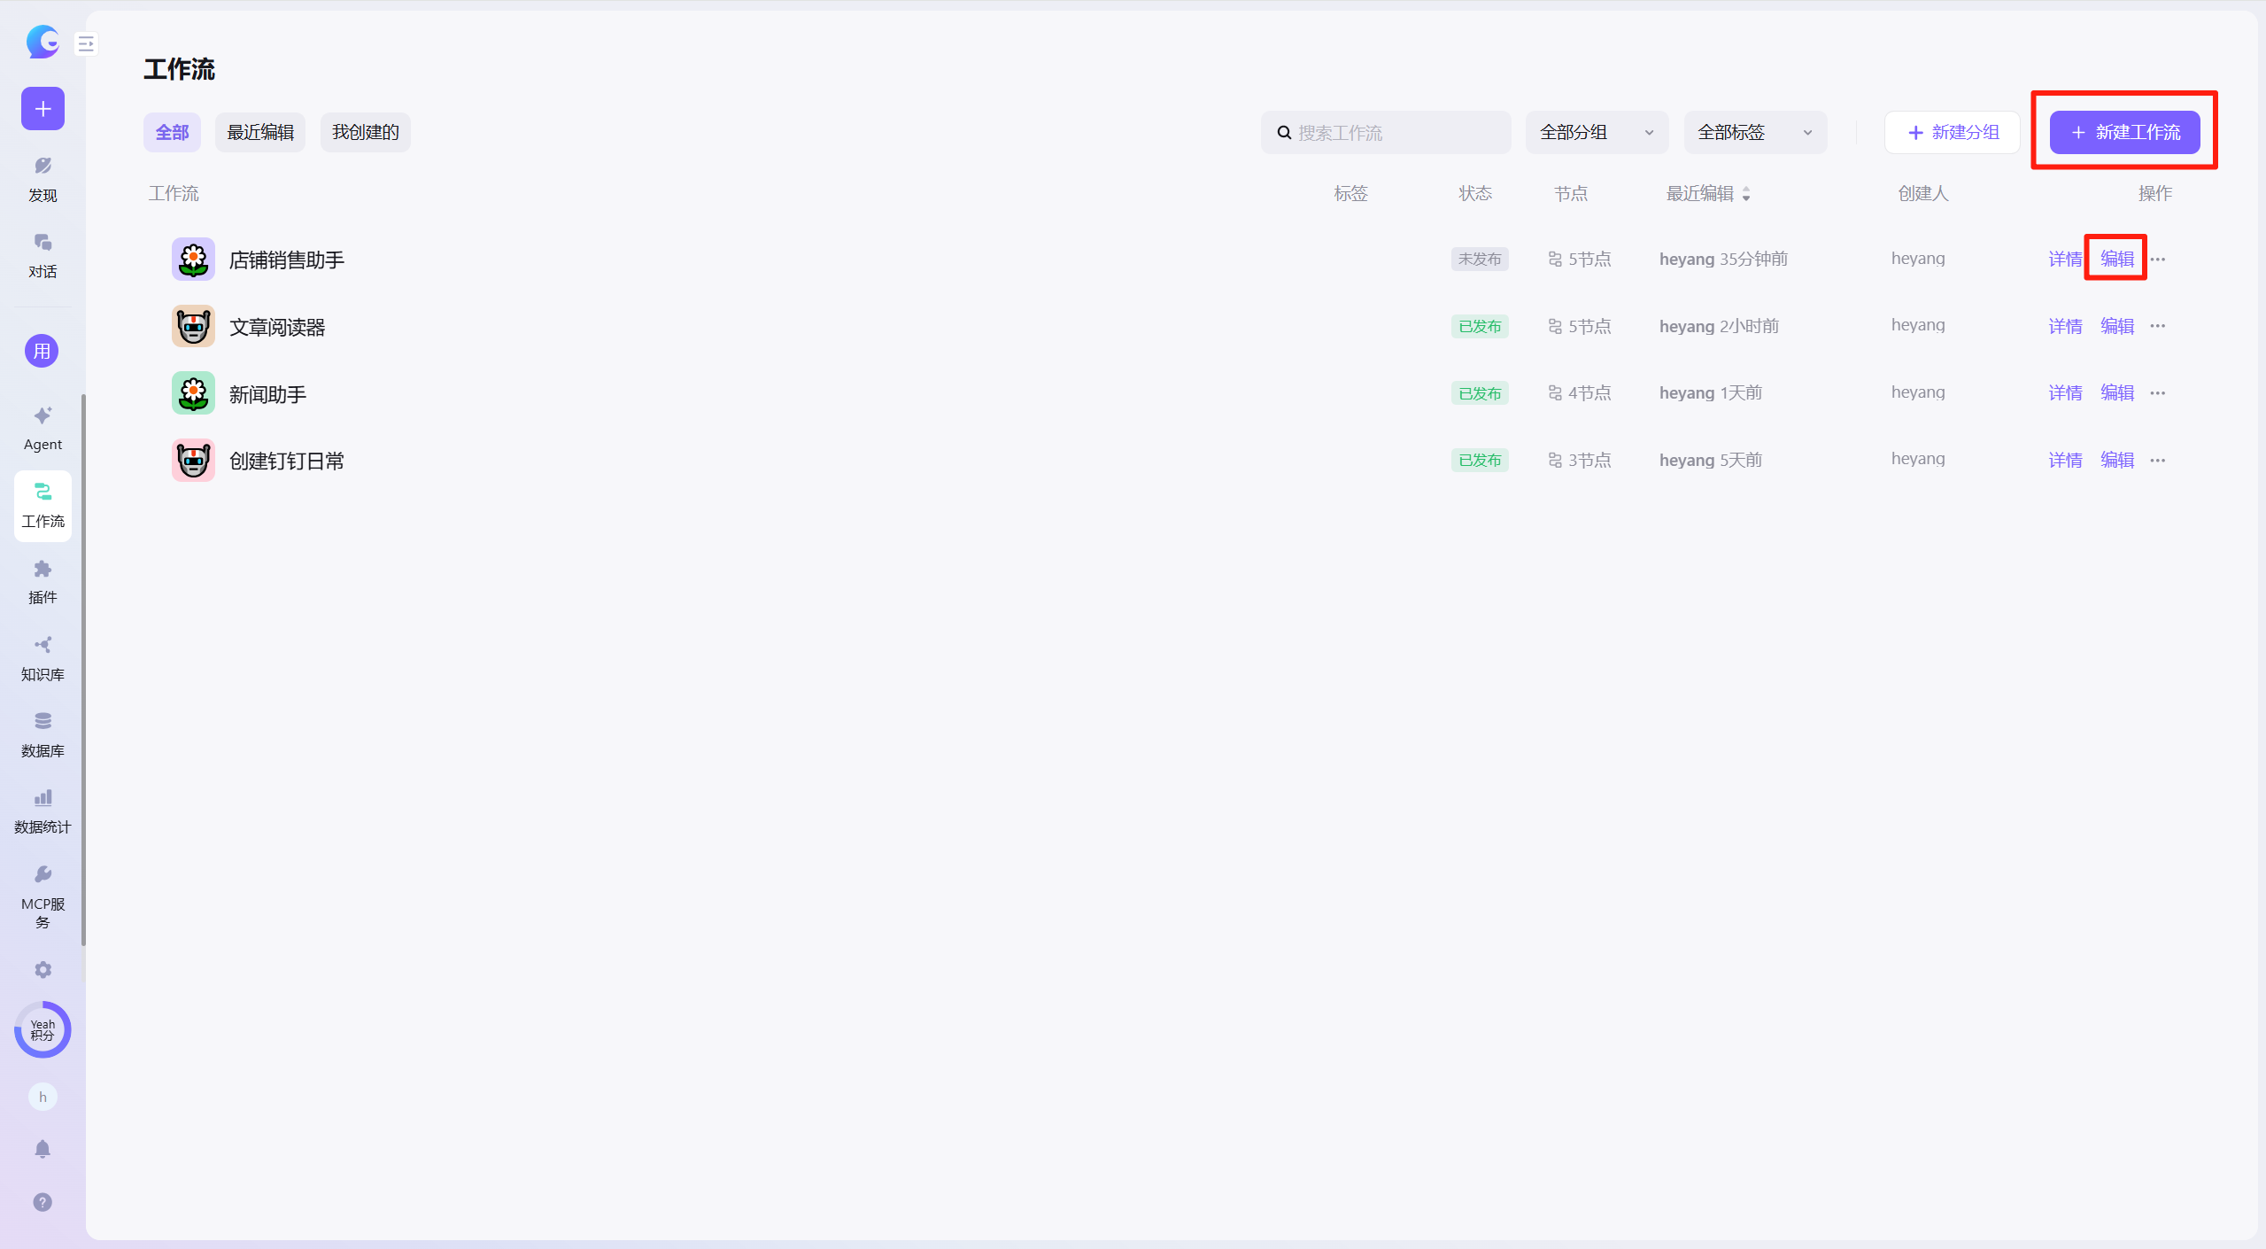The height and width of the screenshot is (1249, 2266).
Task: Click the Yeah 积分 points ring
Action: (43, 1029)
